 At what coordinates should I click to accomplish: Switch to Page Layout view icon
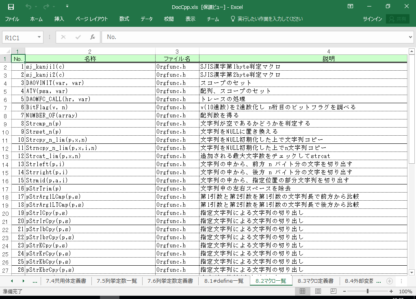pos(318,291)
